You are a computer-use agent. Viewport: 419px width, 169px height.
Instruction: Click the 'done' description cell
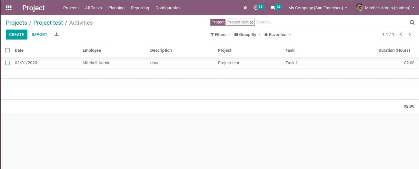click(155, 63)
